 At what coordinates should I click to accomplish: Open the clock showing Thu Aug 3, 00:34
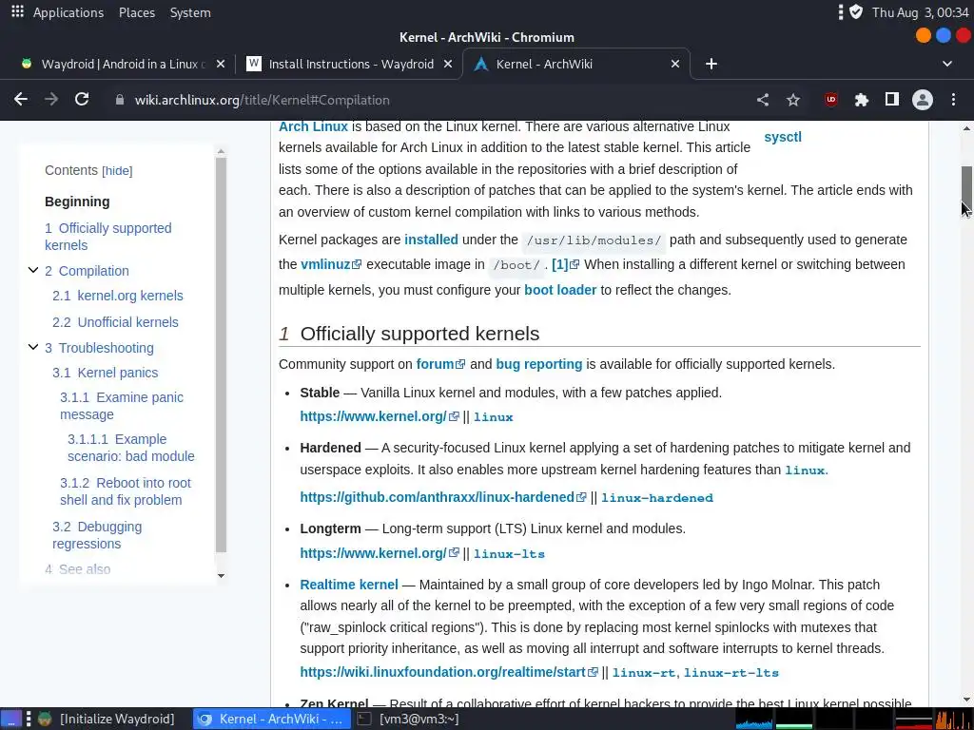click(x=920, y=12)
